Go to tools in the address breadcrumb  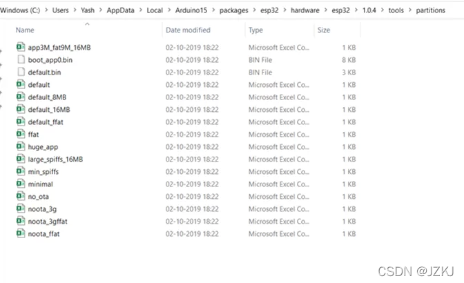[x=396, y=10]
